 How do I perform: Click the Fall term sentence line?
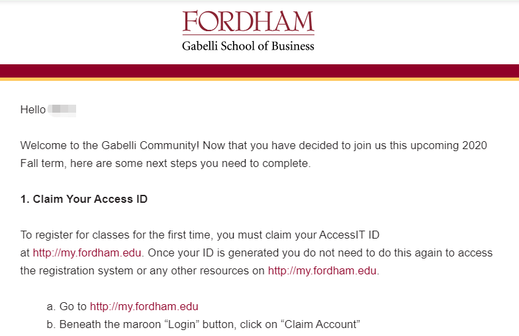click(x=165, y=163)
